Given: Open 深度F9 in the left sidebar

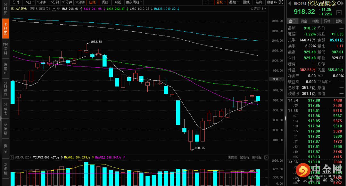Looking at the screenshot, I should tap(5, 69).
